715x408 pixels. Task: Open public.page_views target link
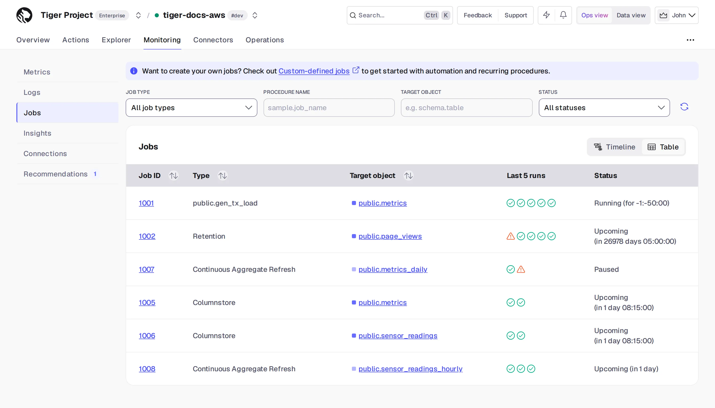(390, 236)
